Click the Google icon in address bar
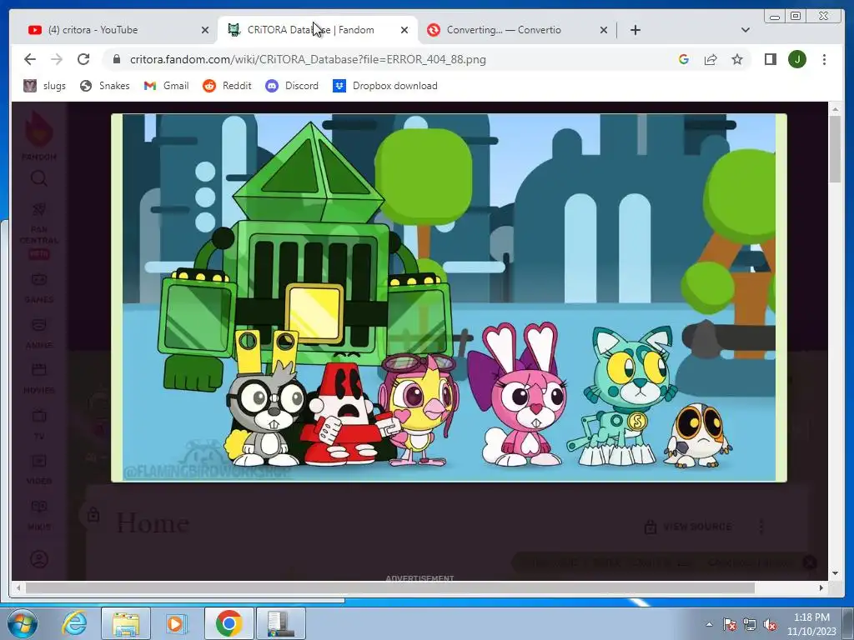 click(684, 59)
